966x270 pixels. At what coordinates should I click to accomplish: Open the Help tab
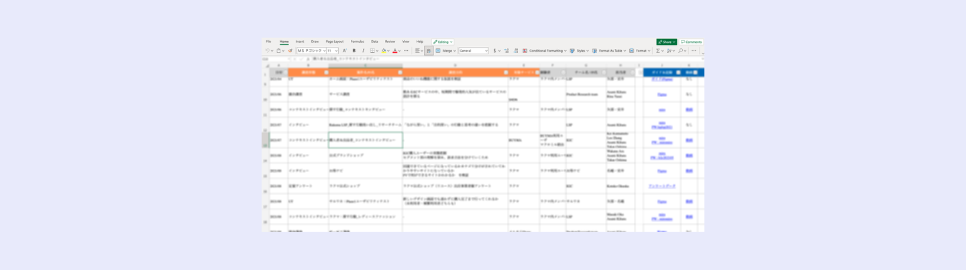420,42
